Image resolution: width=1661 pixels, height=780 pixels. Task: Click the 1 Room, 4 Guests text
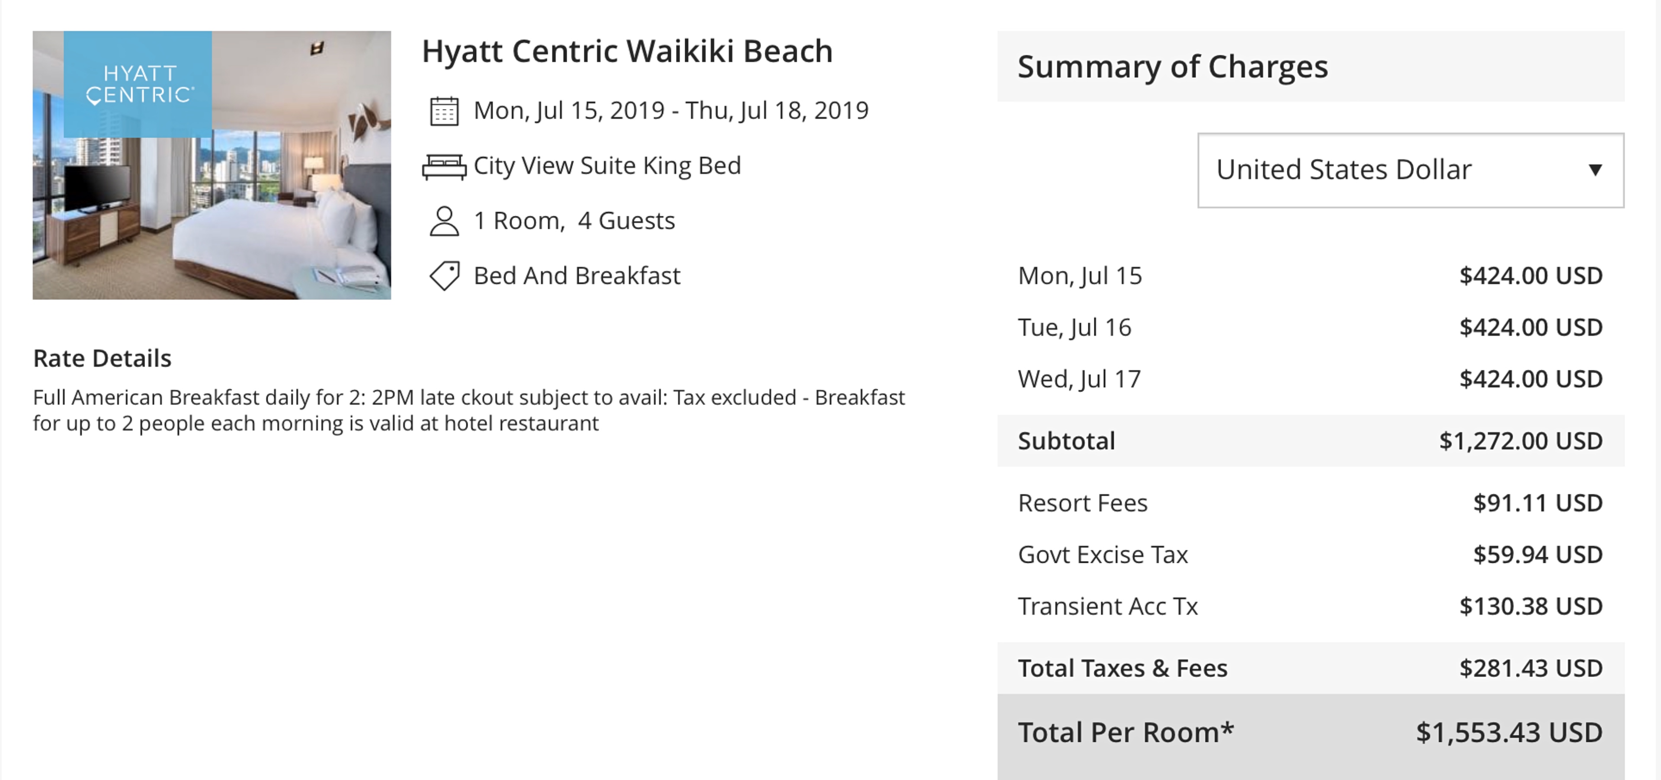pos(574,221)
